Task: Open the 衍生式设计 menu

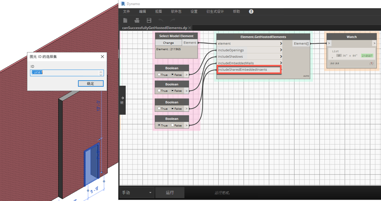Action: [215, 12]
